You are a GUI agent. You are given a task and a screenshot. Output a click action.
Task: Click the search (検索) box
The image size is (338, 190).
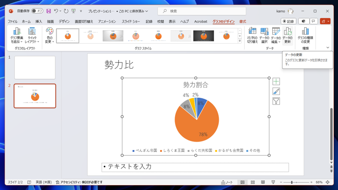(202, 11)
